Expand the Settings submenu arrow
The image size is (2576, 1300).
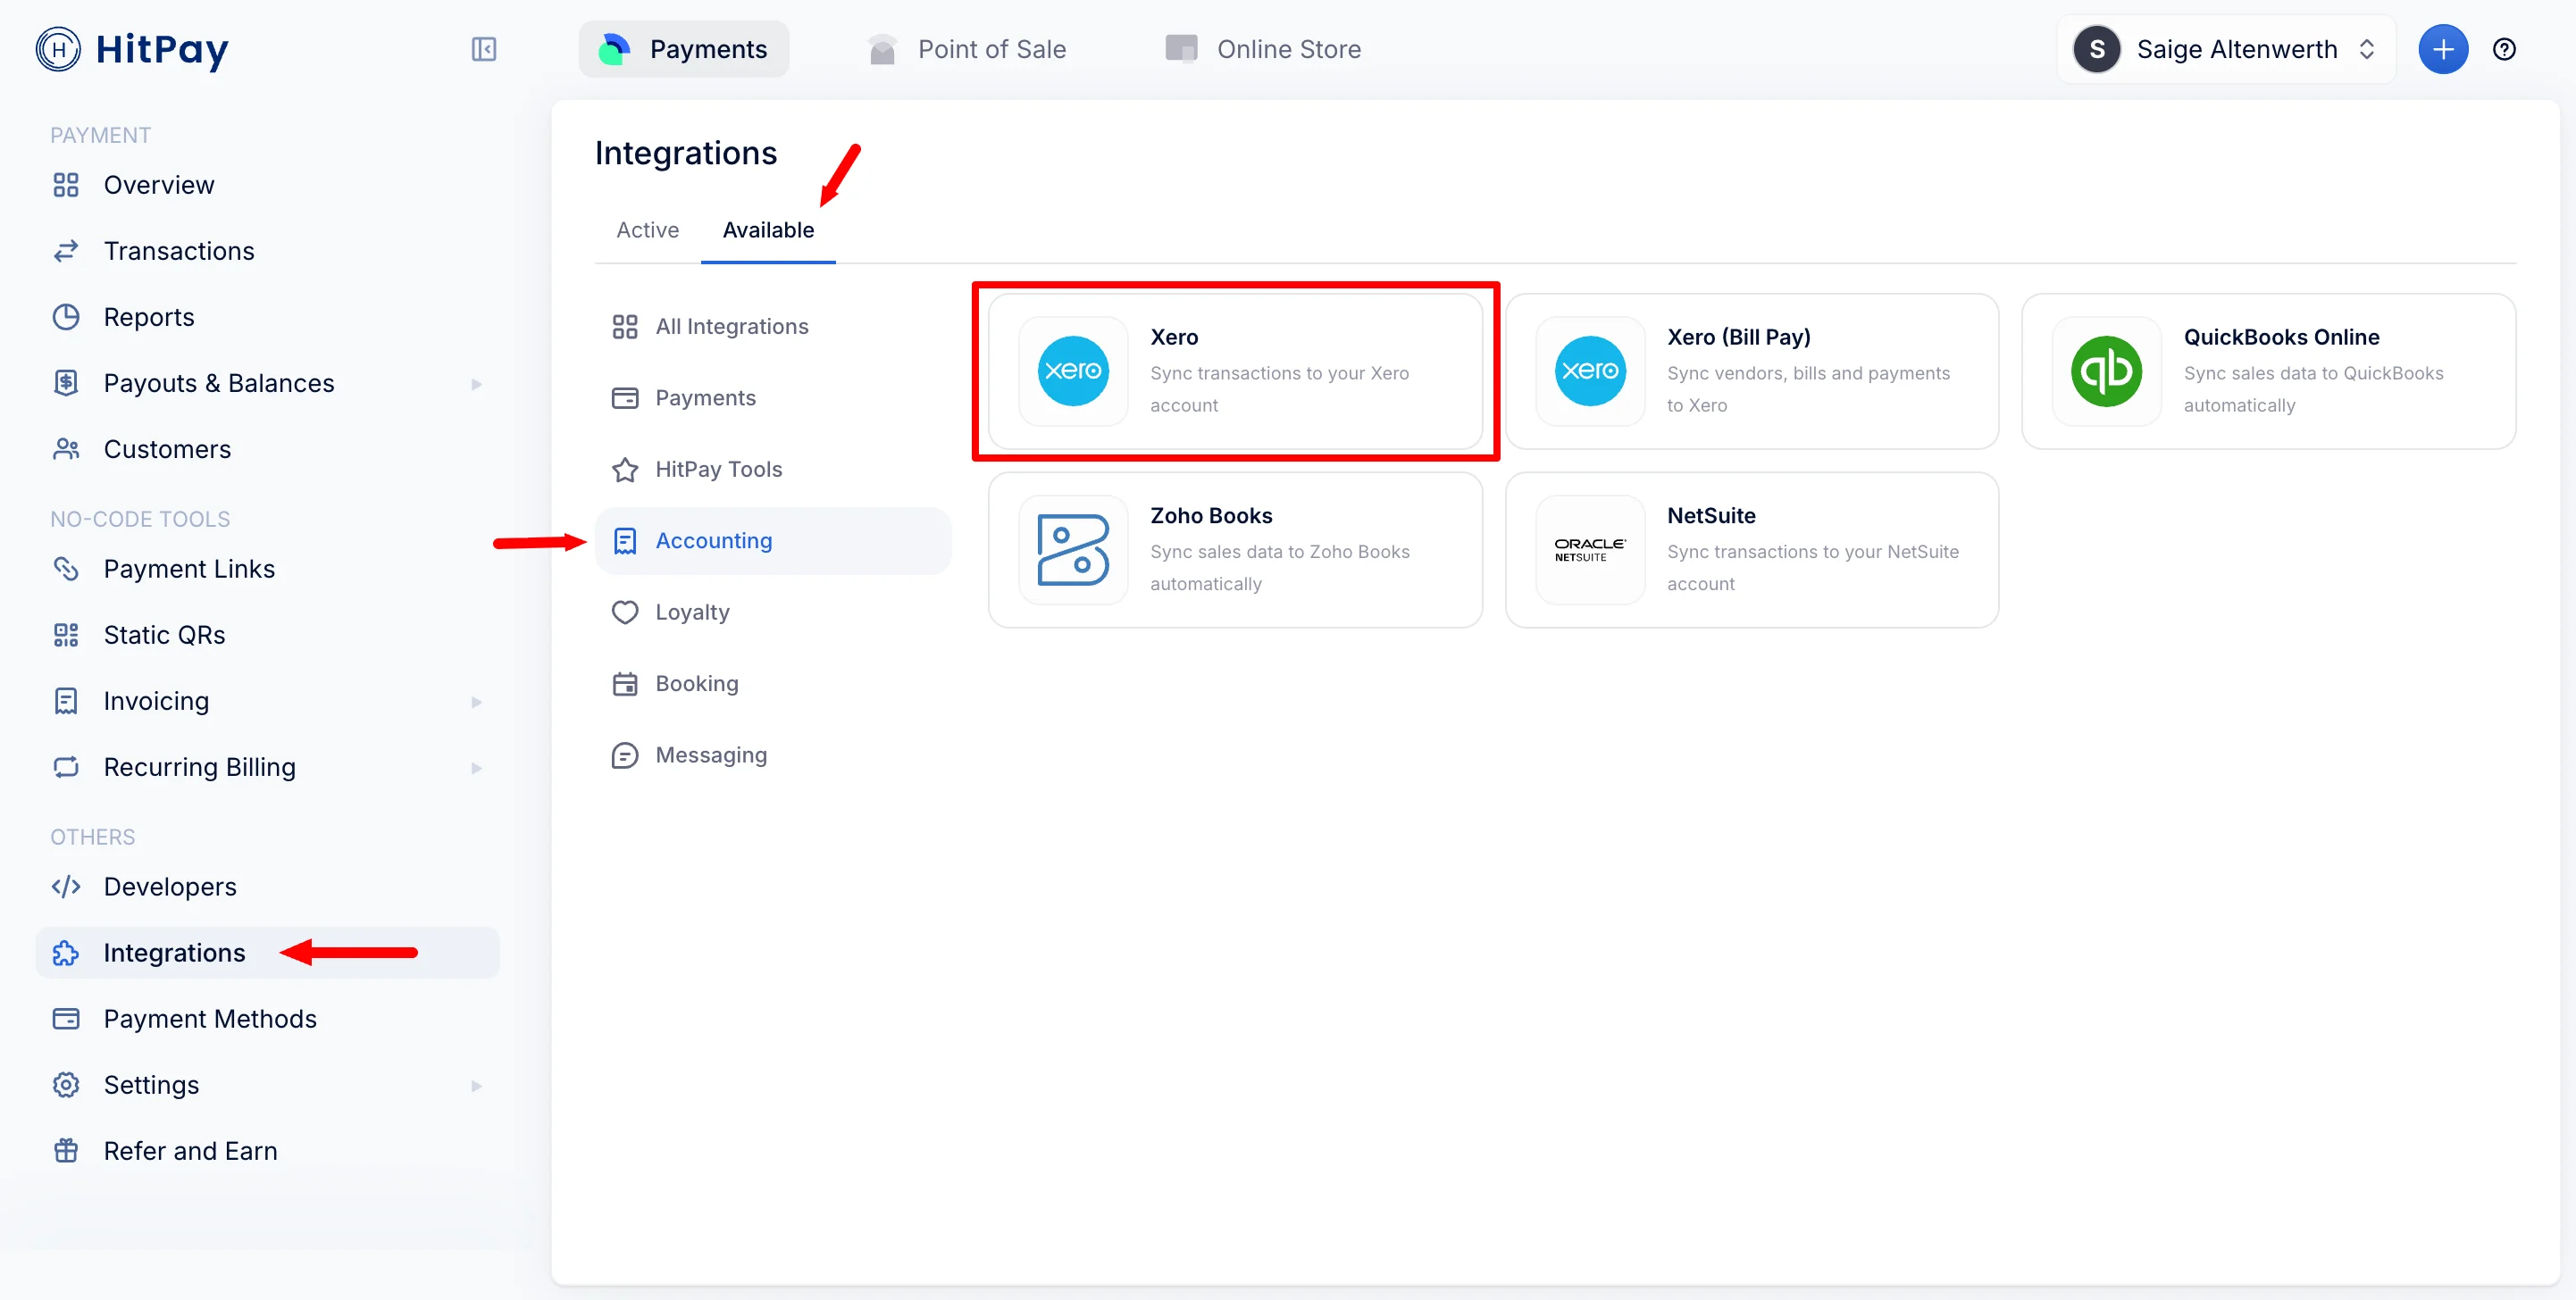[x=476, y=1085]
